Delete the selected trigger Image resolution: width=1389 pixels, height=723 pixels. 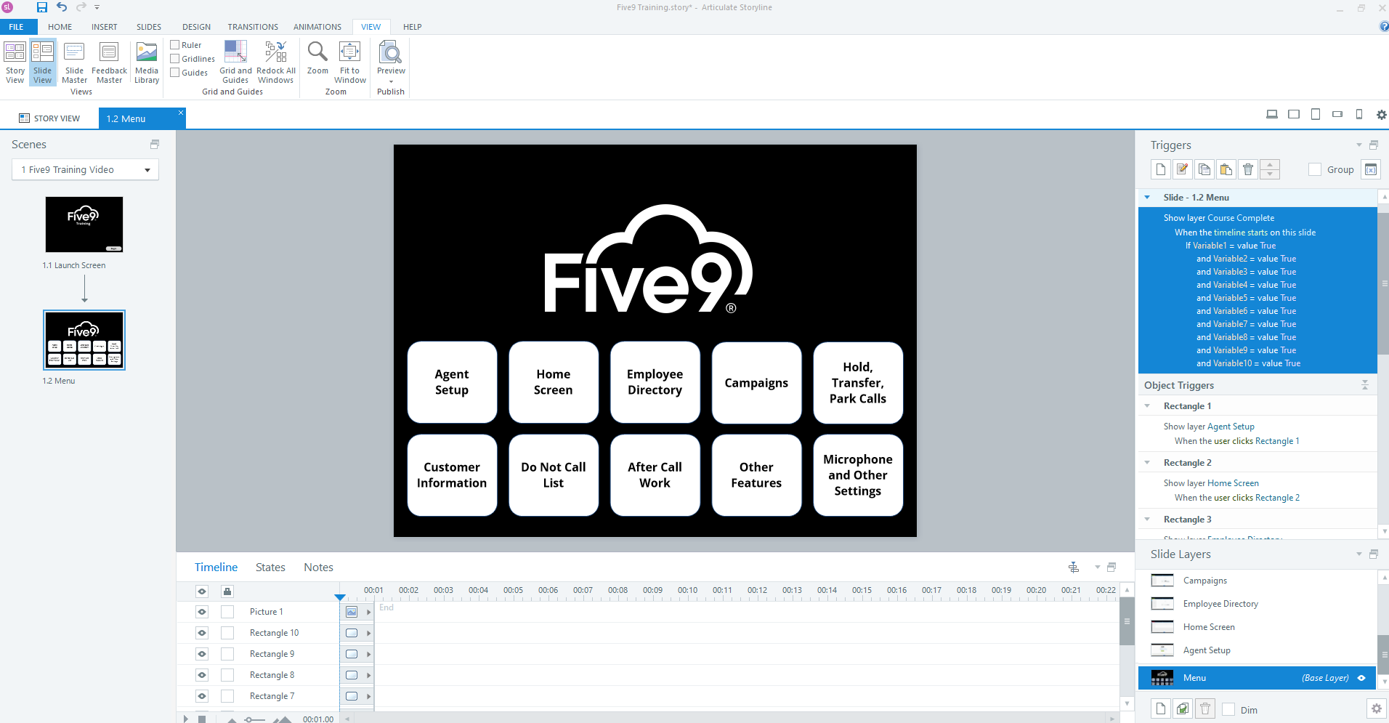[x=1248, y=169]
